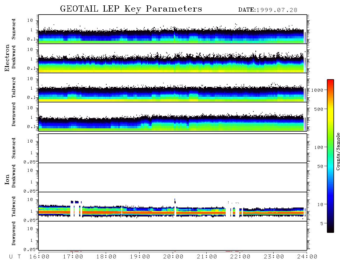Screen dimensions: 340x262
Task: Click the '21:00' time tick label
Action: coord(207,257)
